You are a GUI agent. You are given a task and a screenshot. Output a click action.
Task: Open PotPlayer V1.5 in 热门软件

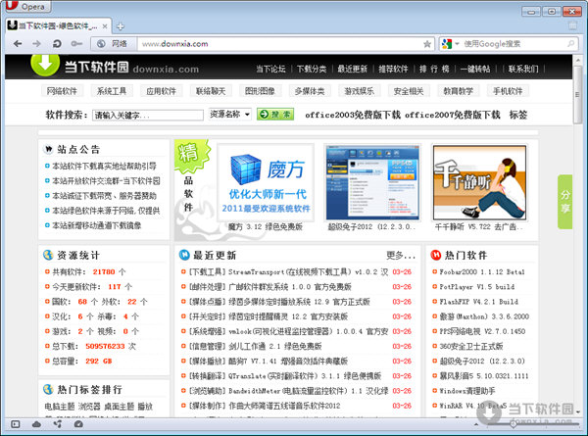click(477, 287)
